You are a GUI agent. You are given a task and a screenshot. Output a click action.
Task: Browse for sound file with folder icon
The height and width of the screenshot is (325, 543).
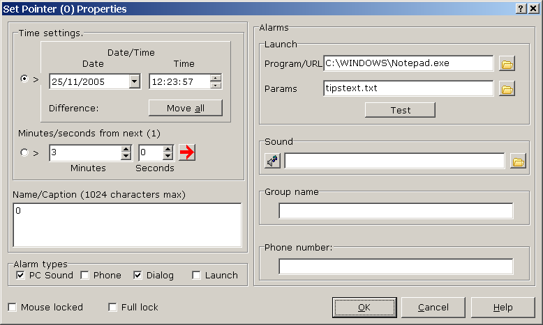[x=517, y=161]
